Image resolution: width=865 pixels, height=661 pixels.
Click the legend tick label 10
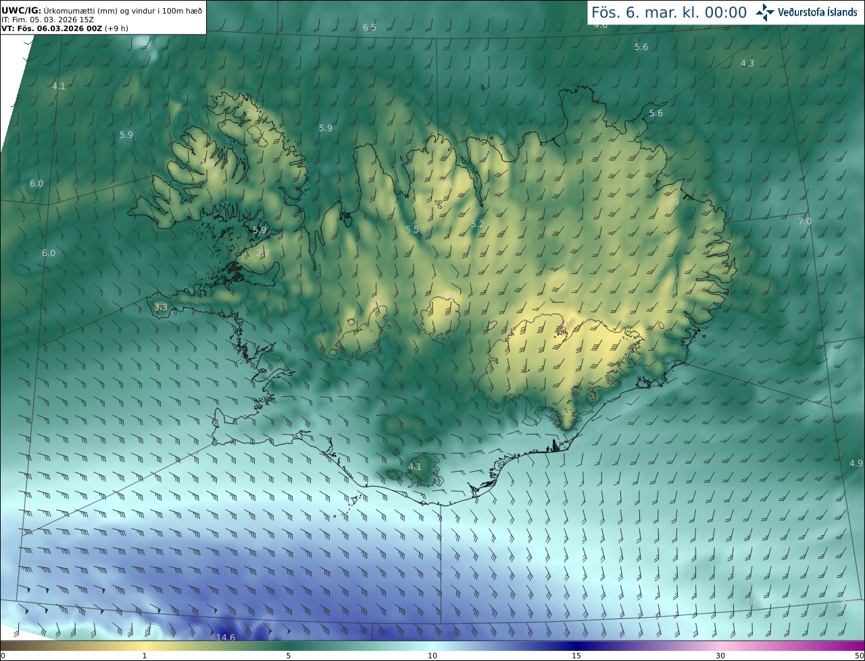[x=432, y=656]
